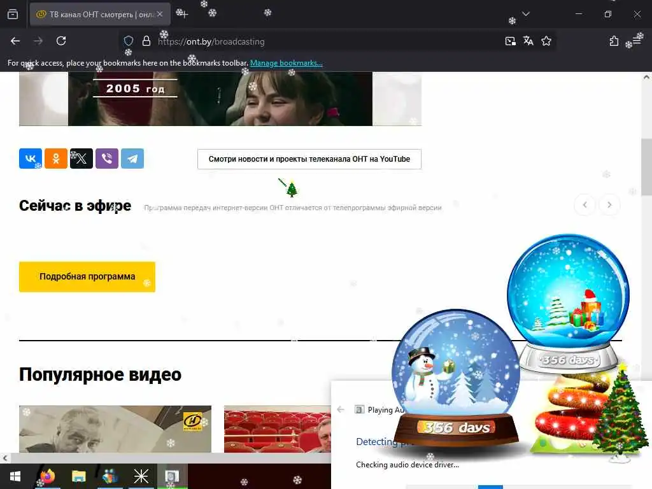652x489 pixels.
Task: Open first popular video thumbnail with old man
Action: pyautogui.click(x=115, y=429)
